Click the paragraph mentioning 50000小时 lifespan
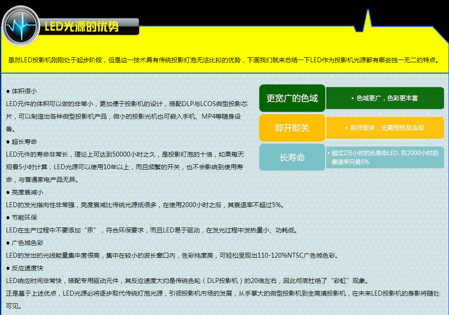Viewport: 449px width, 315px height. pos(125,167)
